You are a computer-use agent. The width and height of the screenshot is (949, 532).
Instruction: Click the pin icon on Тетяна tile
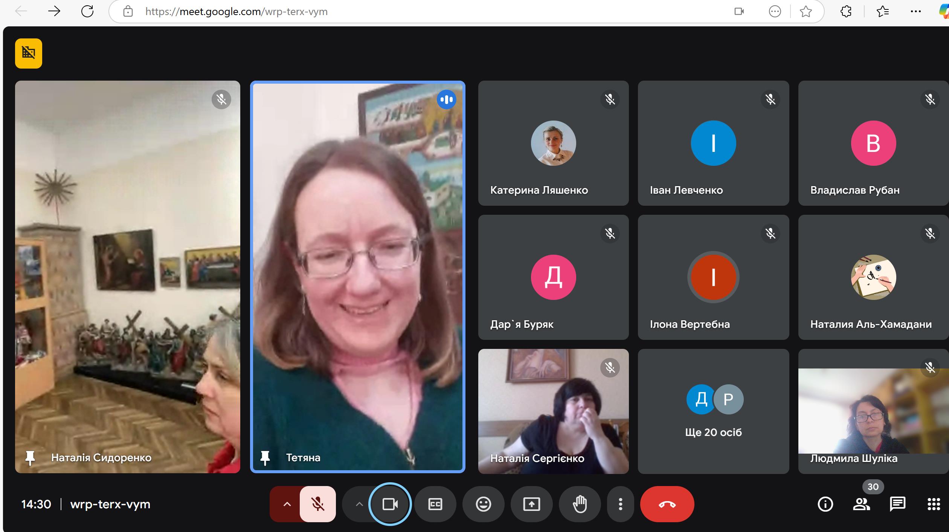tap(265, 458)
